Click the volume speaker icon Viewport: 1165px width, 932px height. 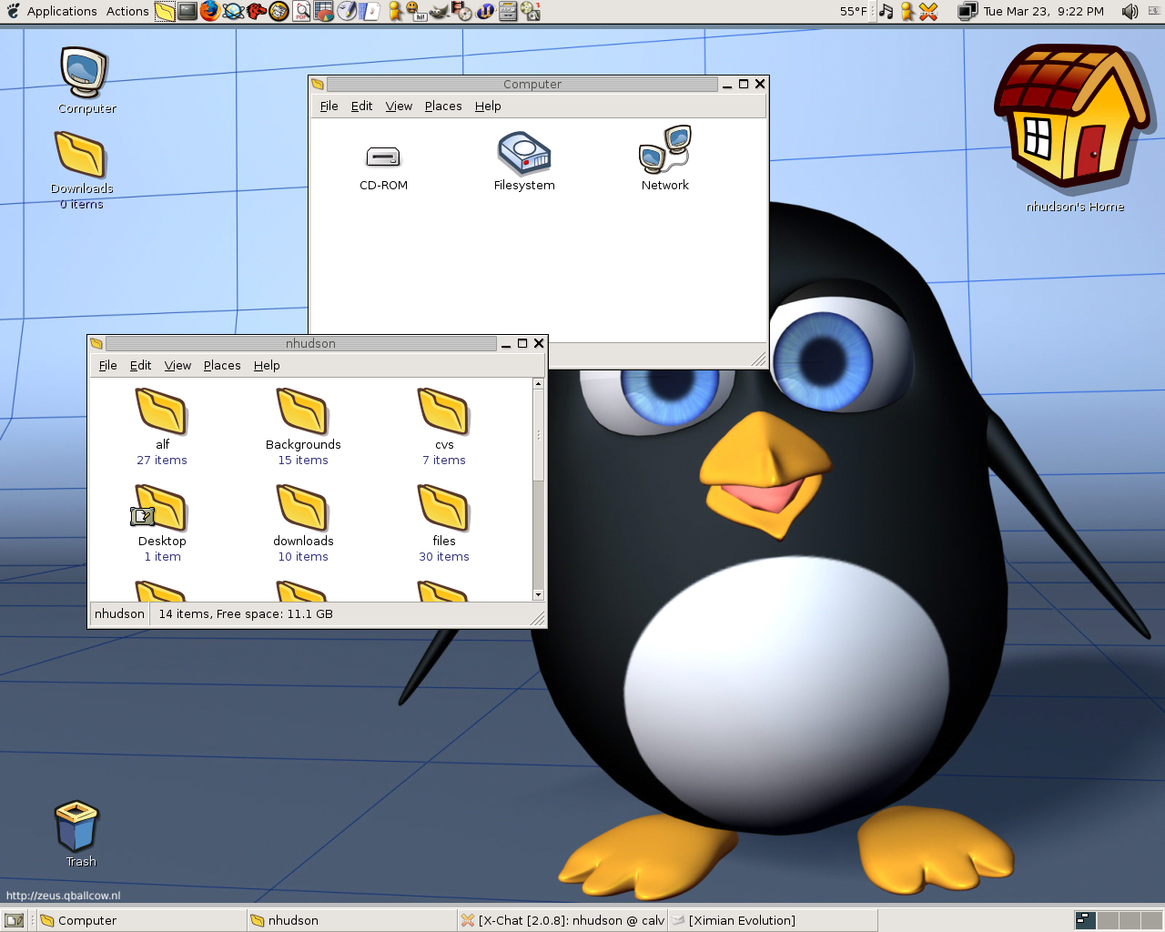[x=1130, y=11]
